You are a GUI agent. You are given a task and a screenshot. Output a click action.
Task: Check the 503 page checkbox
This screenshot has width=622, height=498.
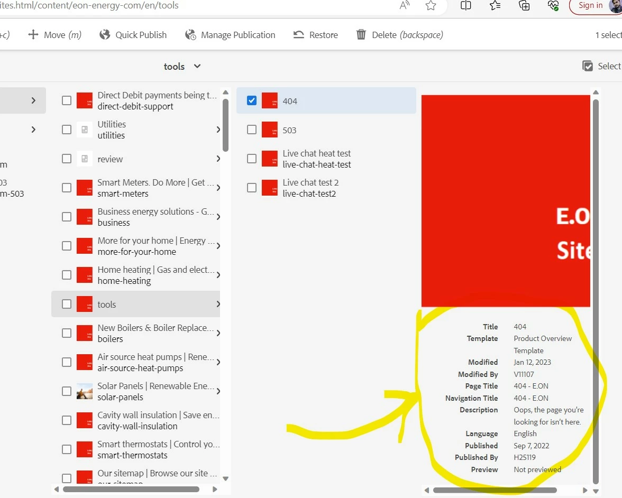coord(252,130)
